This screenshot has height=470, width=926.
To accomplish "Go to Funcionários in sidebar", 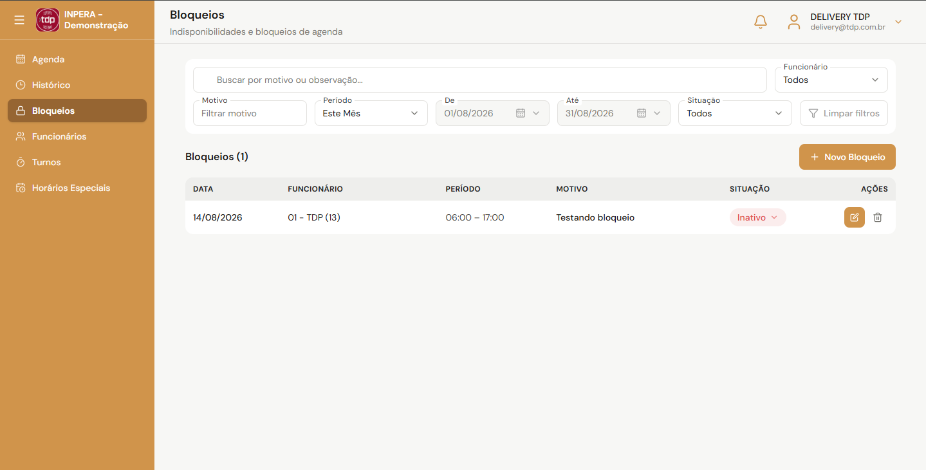I will [x=77, y=136].
